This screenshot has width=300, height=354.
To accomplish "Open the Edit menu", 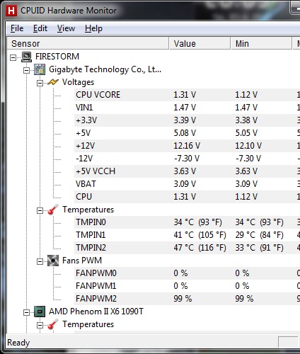I will 40,28.
